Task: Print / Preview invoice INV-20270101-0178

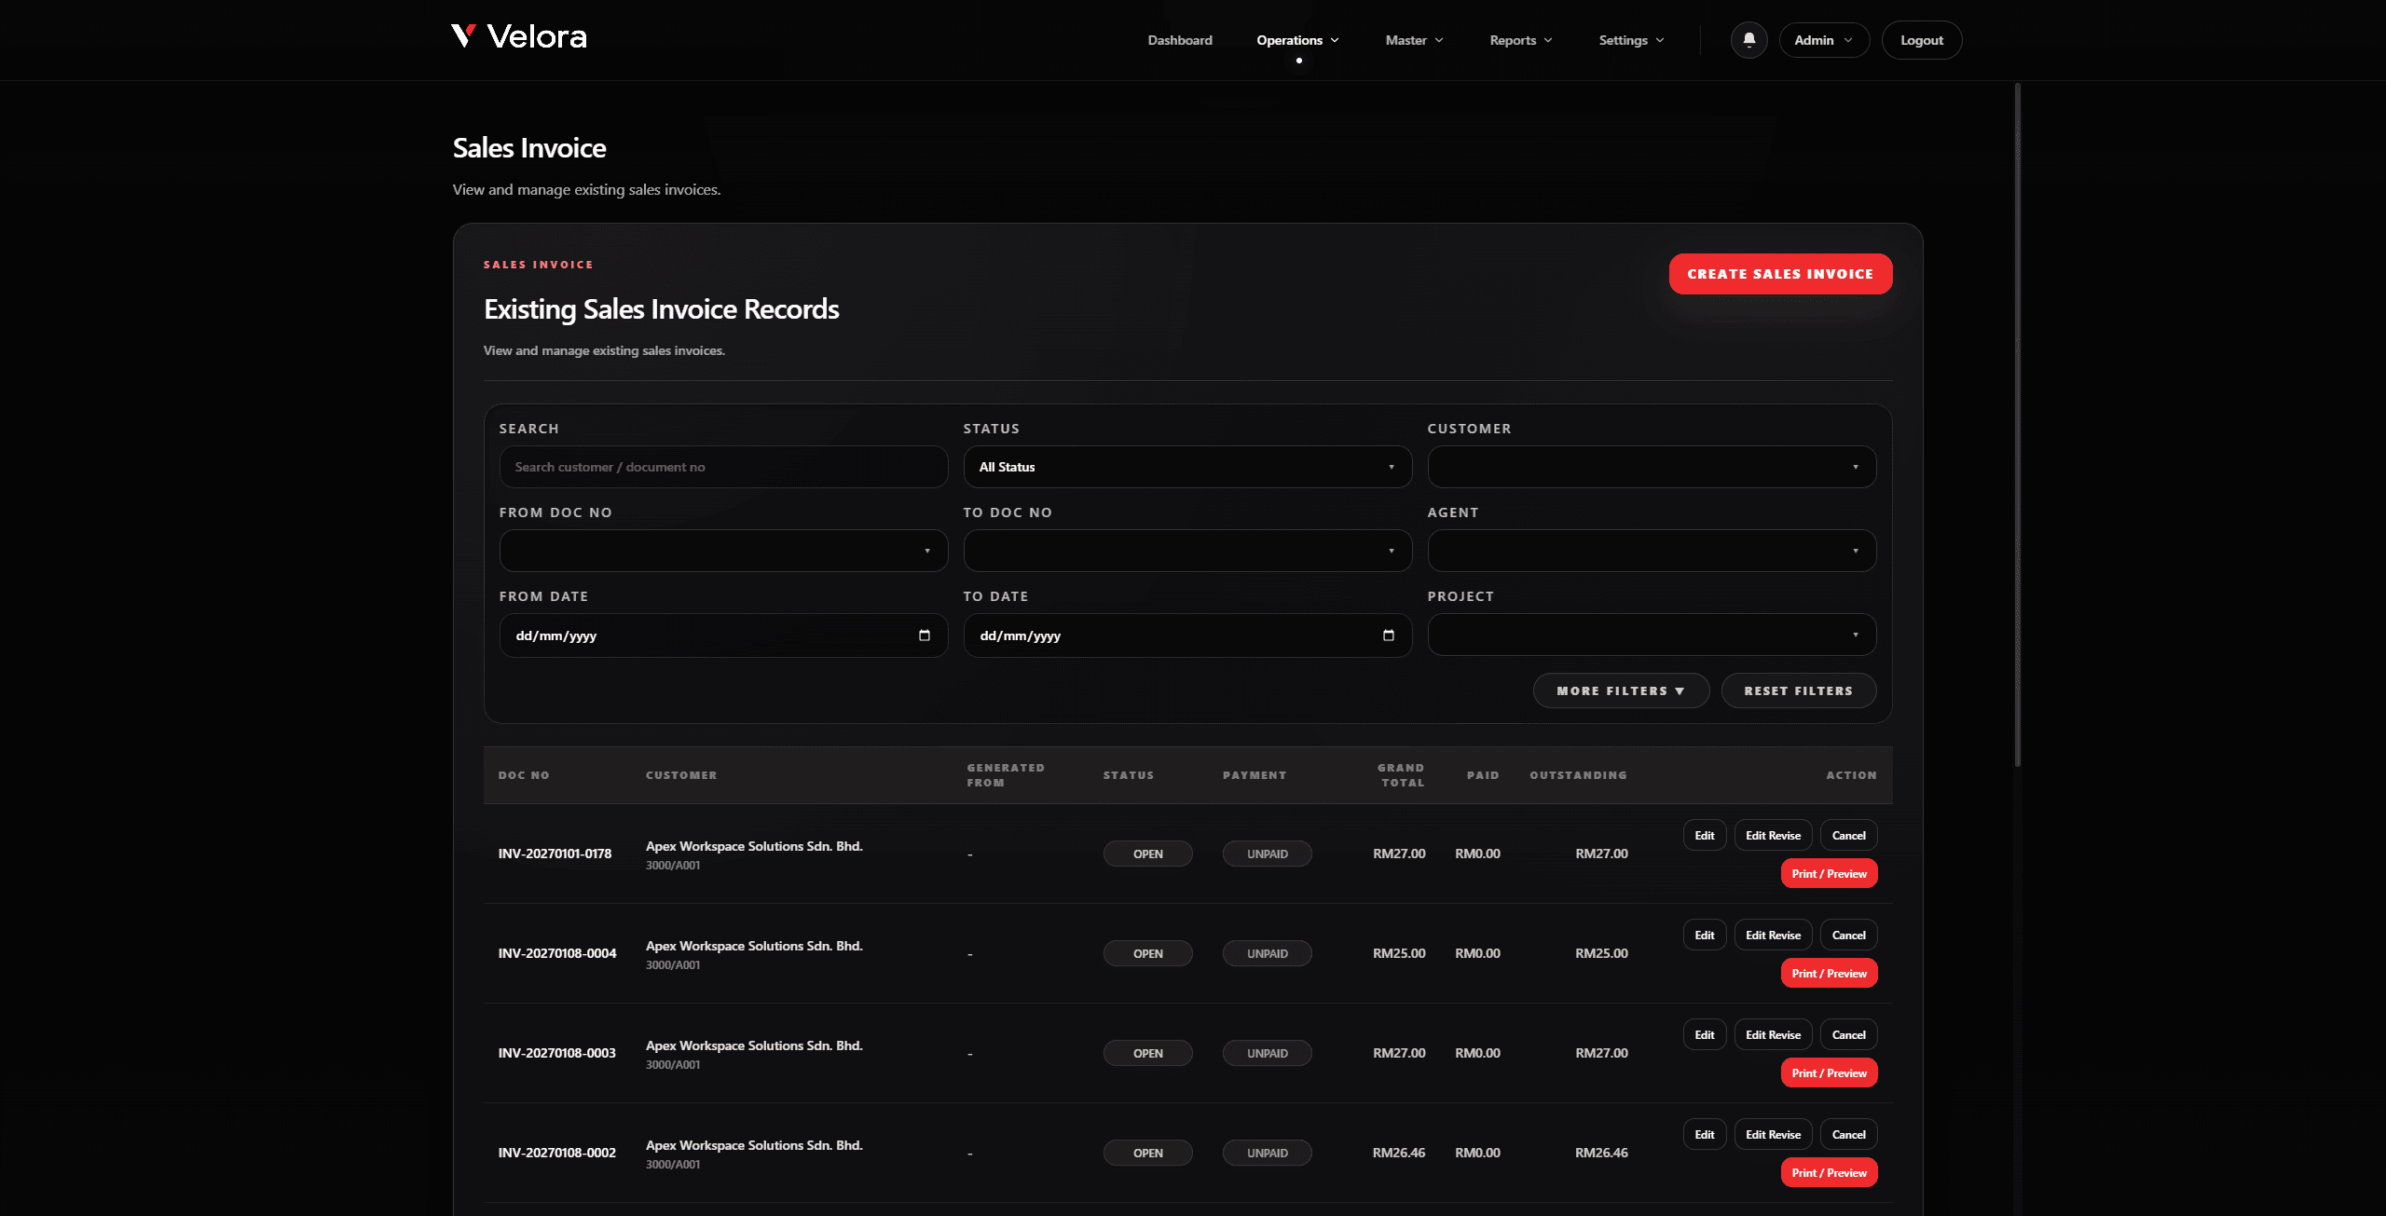Action: coord(1829,873)
